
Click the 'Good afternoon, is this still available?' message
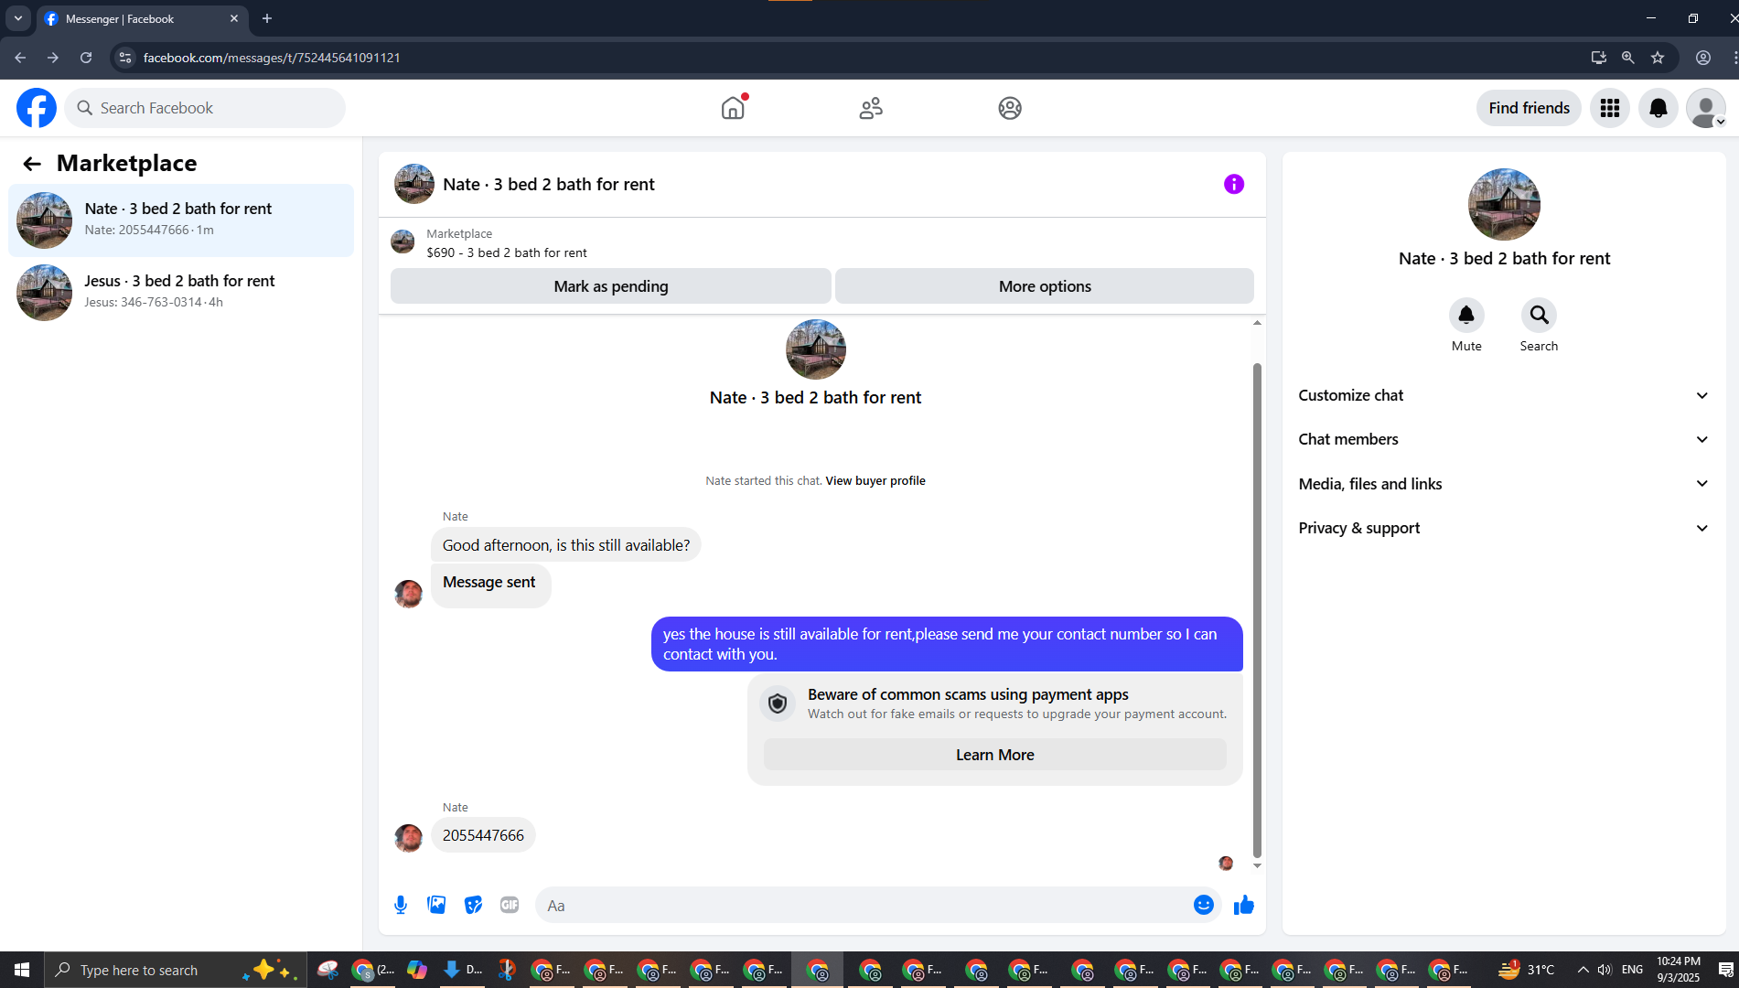[x=566, y=545]
